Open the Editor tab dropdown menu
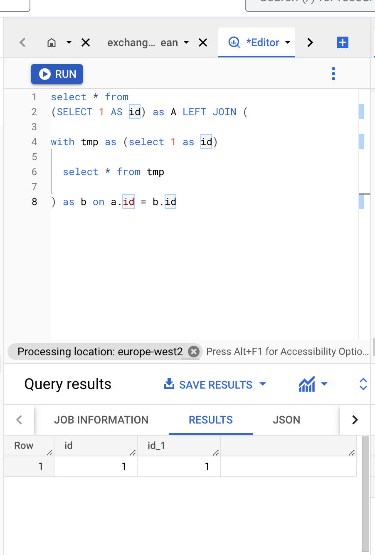The width and height of the screenshot is (375, 555). 287,42
